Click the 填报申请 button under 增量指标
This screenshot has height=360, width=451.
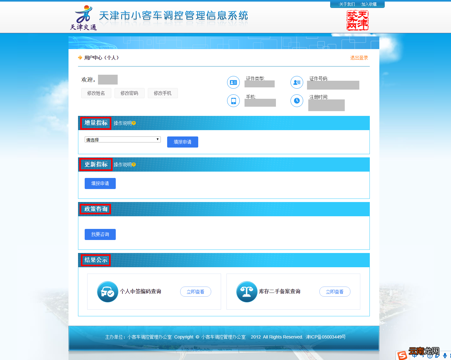(182, 142)
